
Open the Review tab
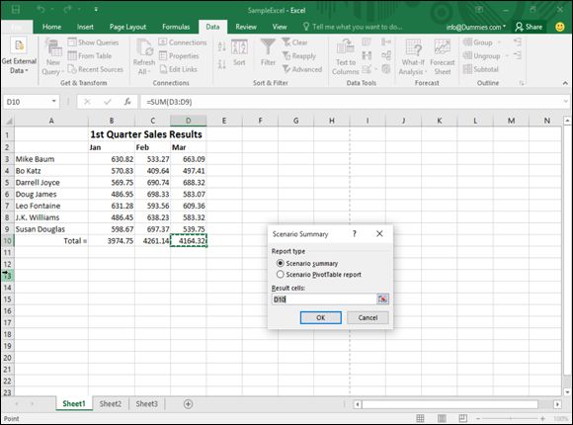[246, 27]
